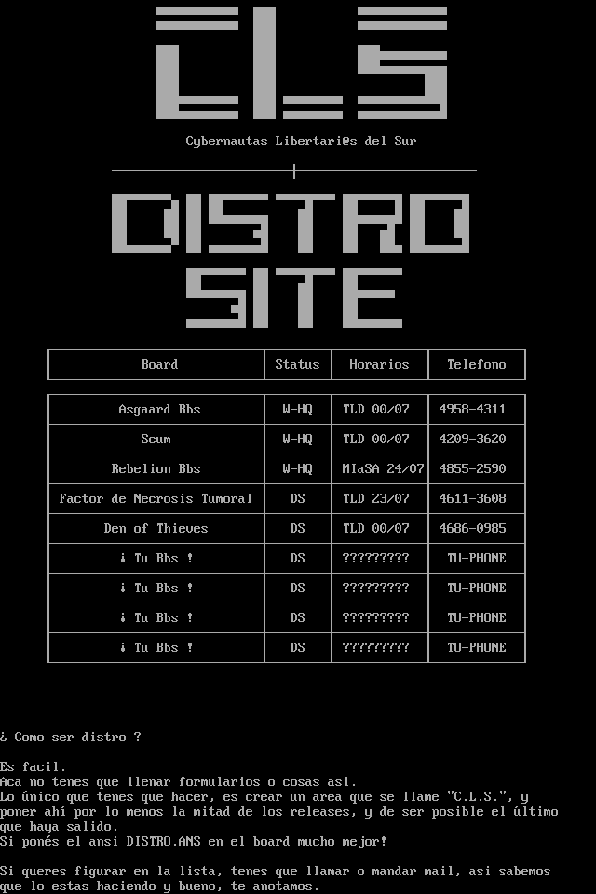Click the Cybernautas Libertari@s del Sur subtitle
This screenshot has height=894, width=596.
coord(301,142)
